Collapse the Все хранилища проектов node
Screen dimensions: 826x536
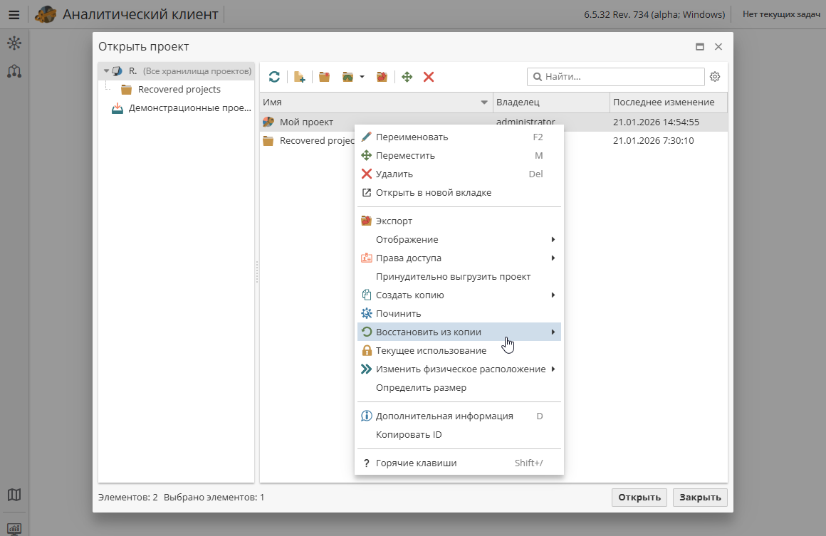coord(105,70)
